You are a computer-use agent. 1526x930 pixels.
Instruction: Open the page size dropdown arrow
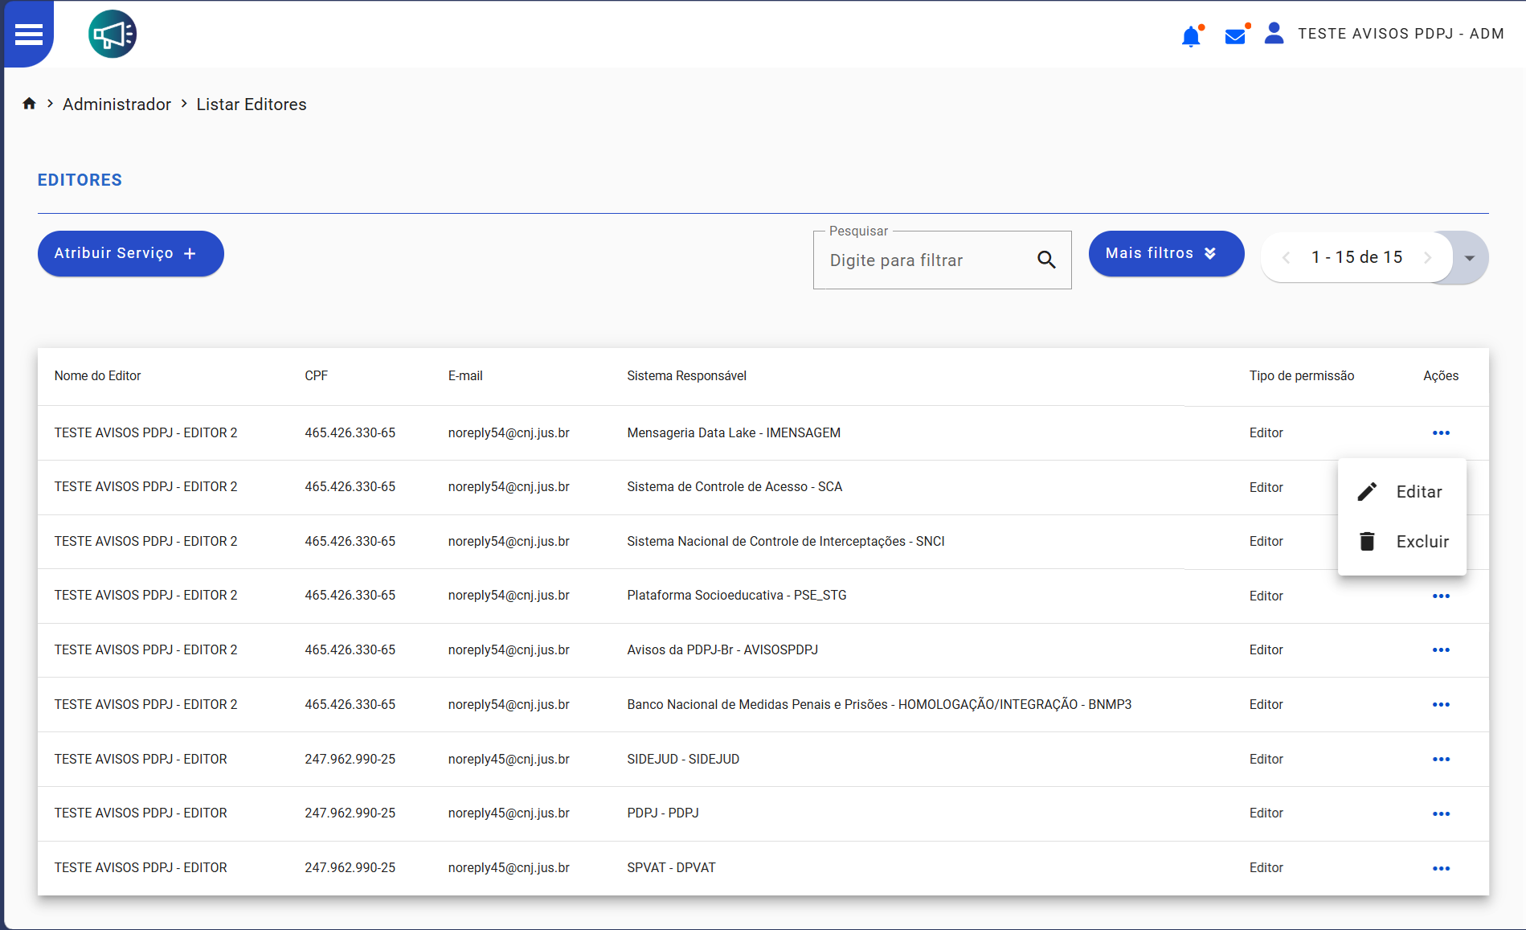[x=1470, y=258]
